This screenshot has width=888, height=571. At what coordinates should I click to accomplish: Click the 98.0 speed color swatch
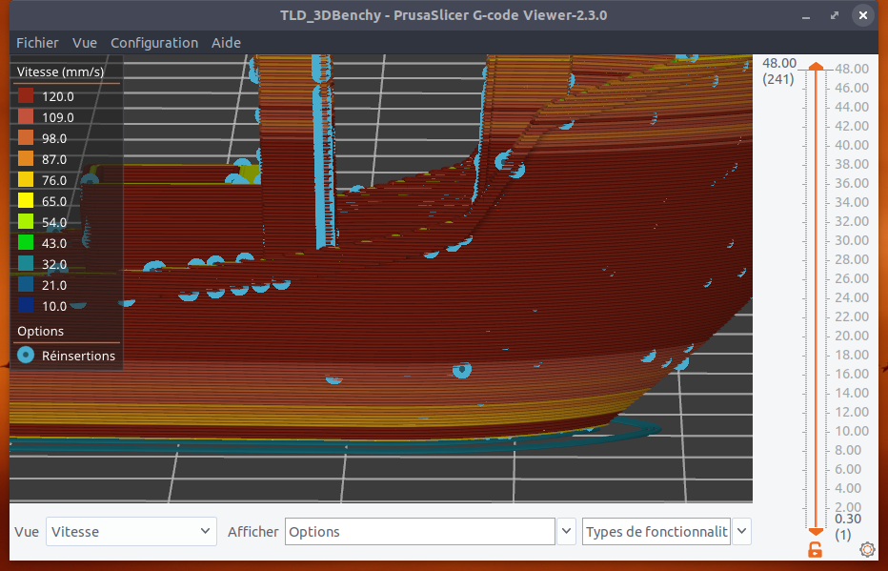point(26,137)
